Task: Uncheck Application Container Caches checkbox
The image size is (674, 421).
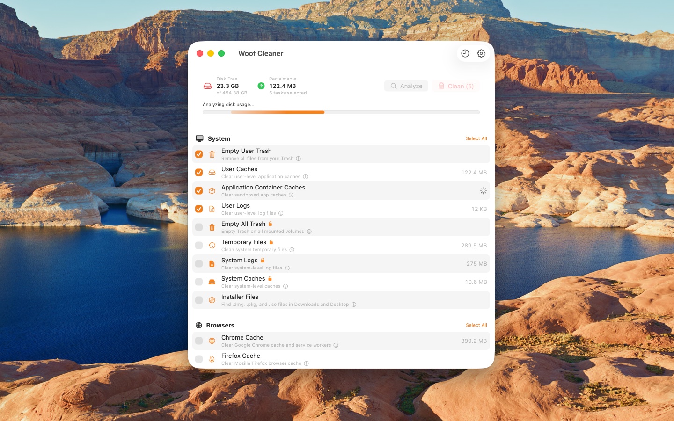Action: pyautogui.click(x=199, y=191)
